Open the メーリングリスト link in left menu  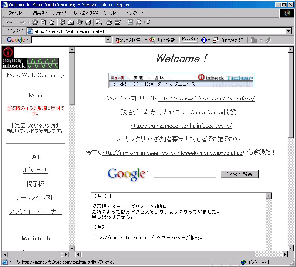36,198
